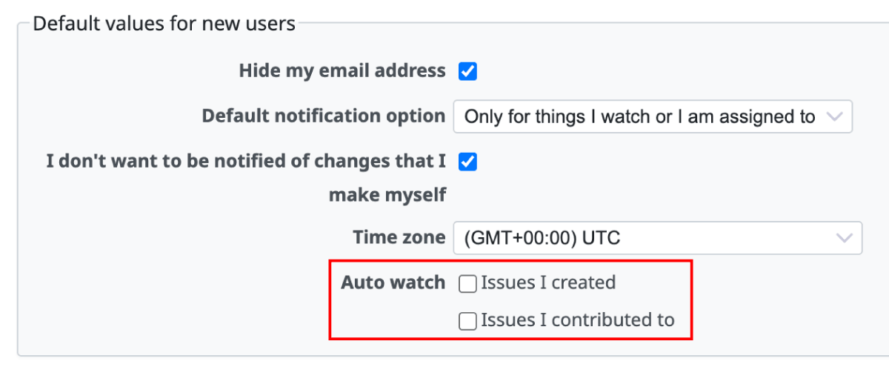Click the (GMT+00:00) UTC value text
This screenshot has height=367, width=889.
pos(542,238)
